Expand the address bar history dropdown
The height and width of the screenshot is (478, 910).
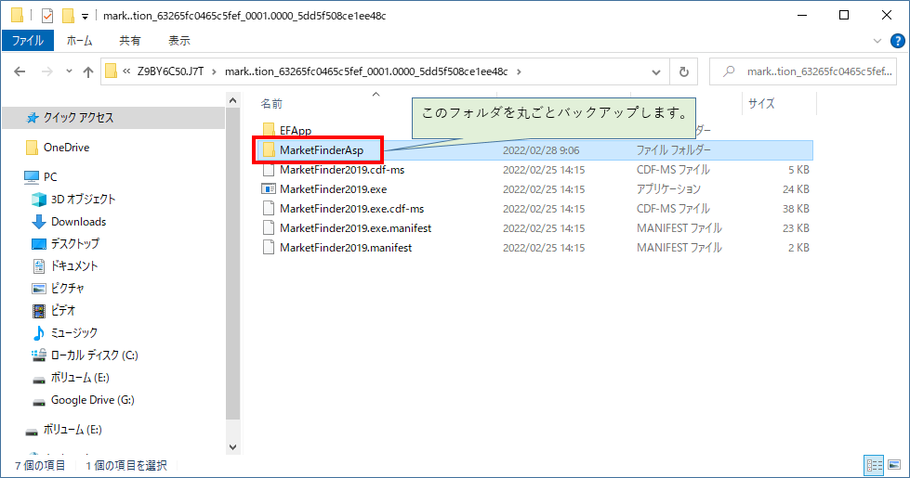point(656,71)
